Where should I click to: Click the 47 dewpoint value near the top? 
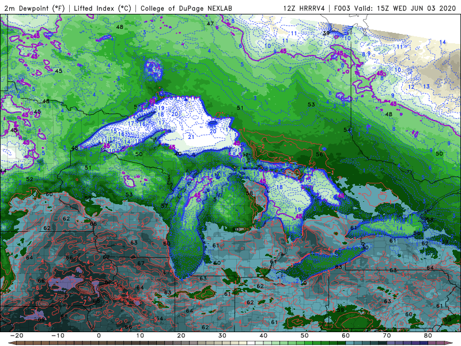pyautogui.click(x=210, y=24)
